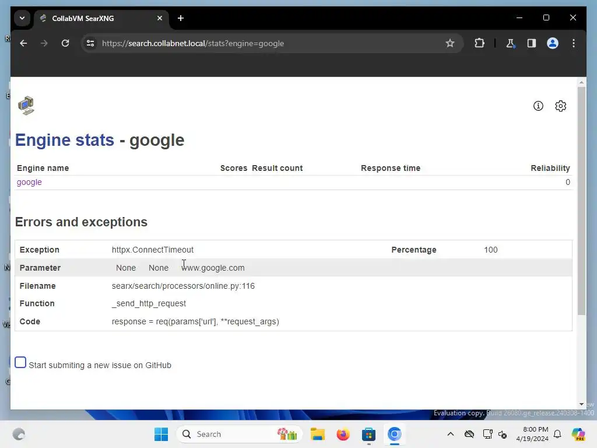The image size is (597, 448).
Task: Open the Windows Start menu
Action: pyautogui.click(x=161, y=434)
